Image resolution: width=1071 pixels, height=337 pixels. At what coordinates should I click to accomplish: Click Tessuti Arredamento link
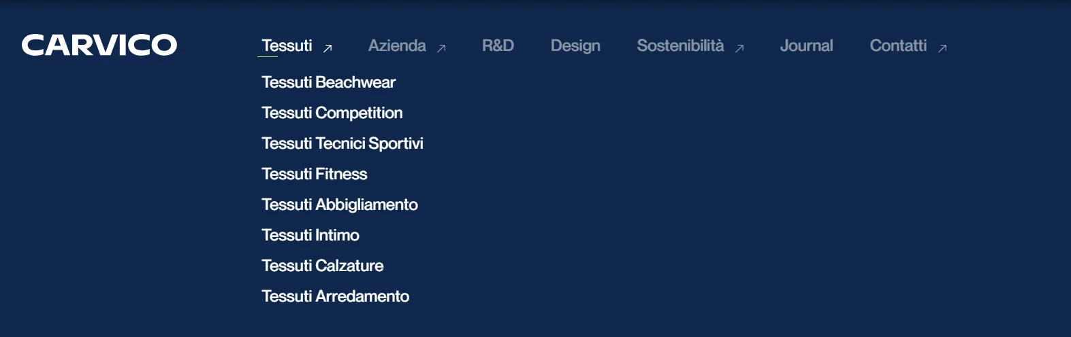tap(335, 296)
